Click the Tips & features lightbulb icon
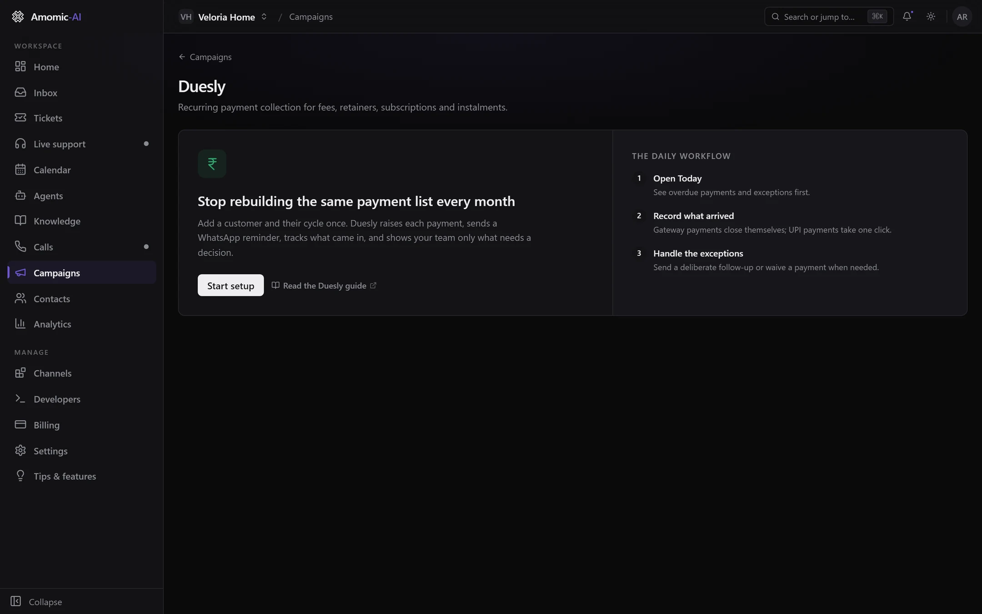Viewport: 982px width, 614px height. click(x=20, y=476)
